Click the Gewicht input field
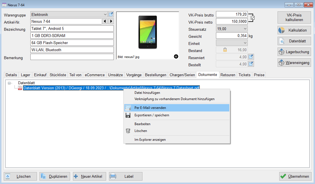The width and height of the screenshot is (315, 184). [232, 36]
